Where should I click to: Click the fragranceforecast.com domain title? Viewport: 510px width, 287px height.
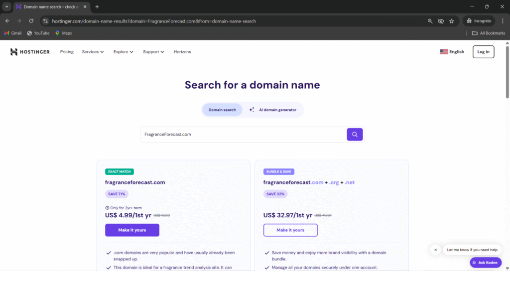click(135, 182)
